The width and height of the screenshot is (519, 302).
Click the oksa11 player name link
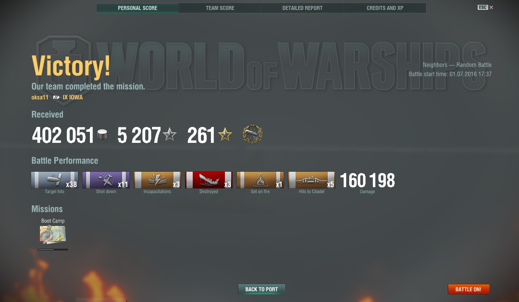point(40,97)
